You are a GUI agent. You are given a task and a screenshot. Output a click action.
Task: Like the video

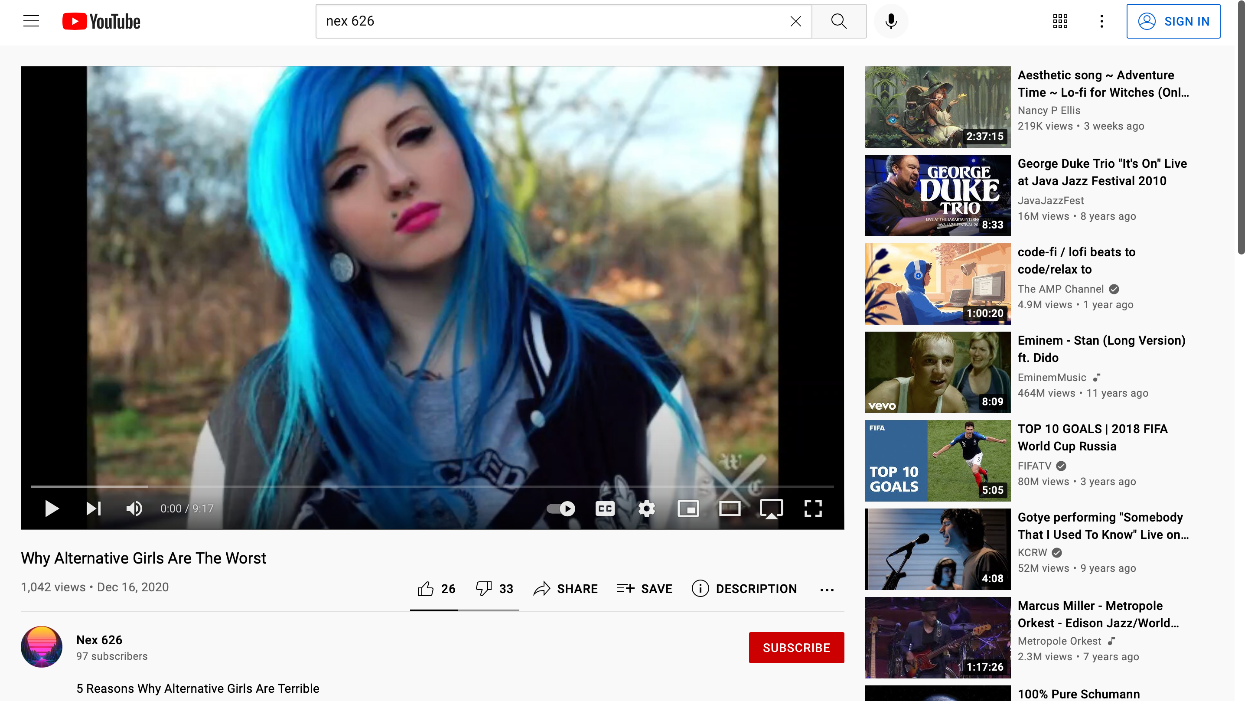click(436, 589)
